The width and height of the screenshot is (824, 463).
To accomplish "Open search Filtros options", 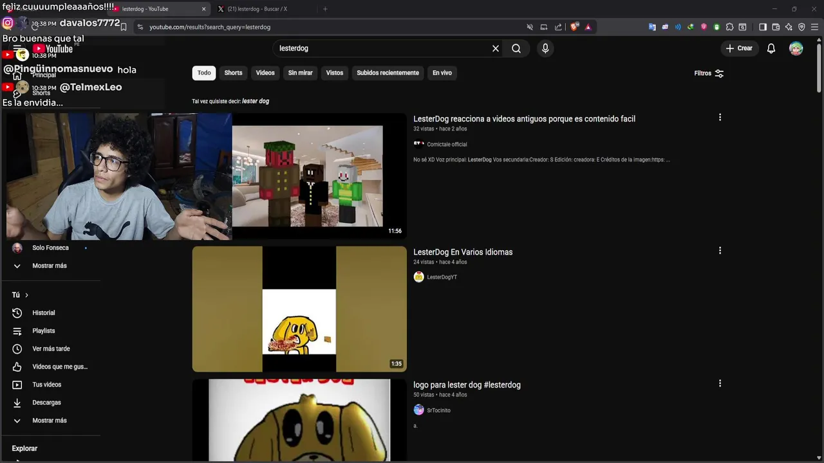I will (709, 73).
